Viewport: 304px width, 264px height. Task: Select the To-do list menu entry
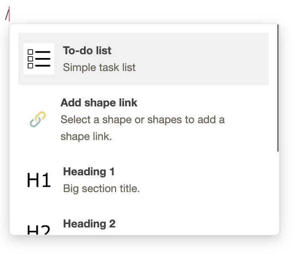point(144,59)
